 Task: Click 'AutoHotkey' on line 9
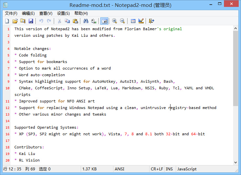pos(104,81)
